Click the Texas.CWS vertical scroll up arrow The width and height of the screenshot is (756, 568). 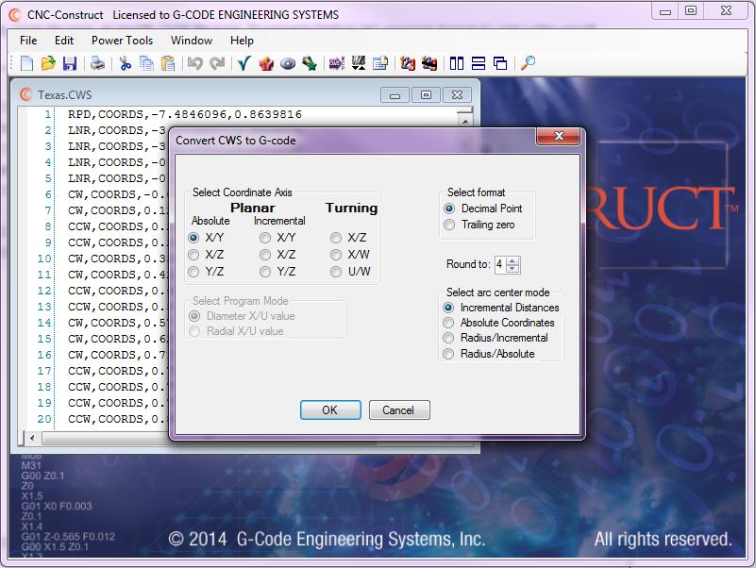click(x=464, y=122)
